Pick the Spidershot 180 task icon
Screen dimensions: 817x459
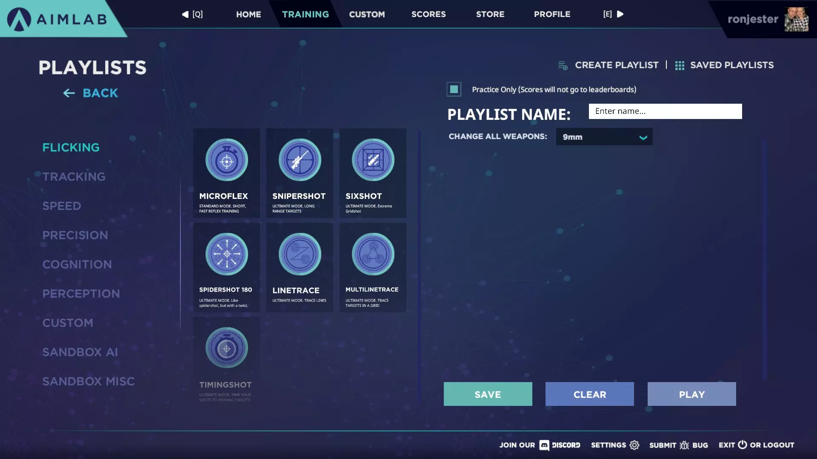click(x=226, y=254)
